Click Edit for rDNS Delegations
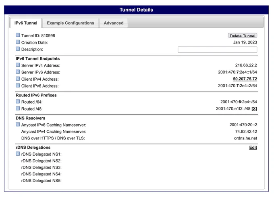 (253, 147)
